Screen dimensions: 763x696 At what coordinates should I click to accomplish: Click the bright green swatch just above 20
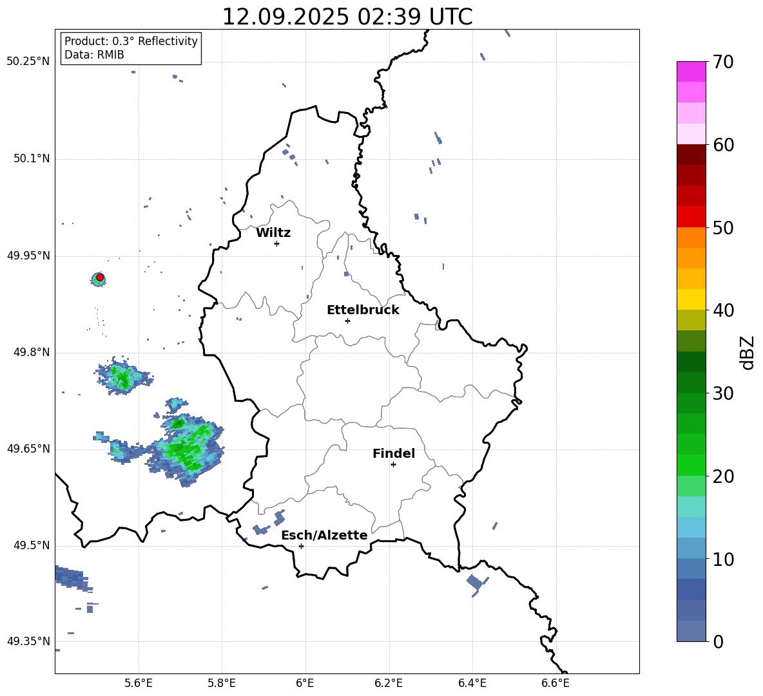tap(691, 465)
